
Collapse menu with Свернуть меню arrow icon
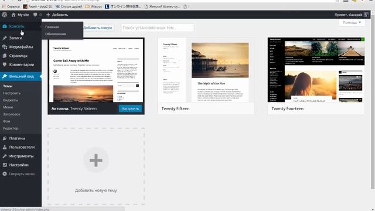[5, 174]
